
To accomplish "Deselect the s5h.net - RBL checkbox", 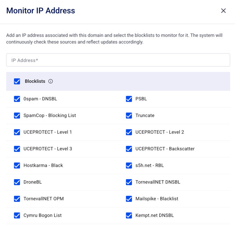I will [129, 165].
